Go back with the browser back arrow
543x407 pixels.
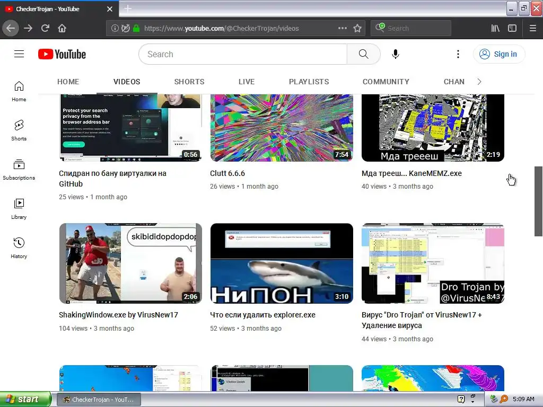pos(11,29)
